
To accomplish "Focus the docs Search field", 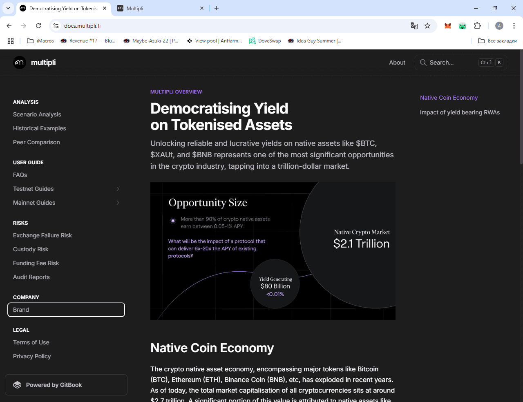I will pyautogui.click(x=461, y=63).
